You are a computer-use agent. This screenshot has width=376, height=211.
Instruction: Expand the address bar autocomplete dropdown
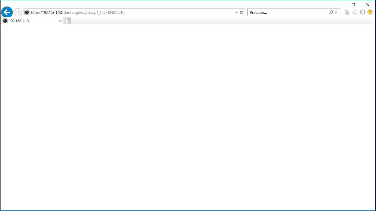click(x=236, y=13)
